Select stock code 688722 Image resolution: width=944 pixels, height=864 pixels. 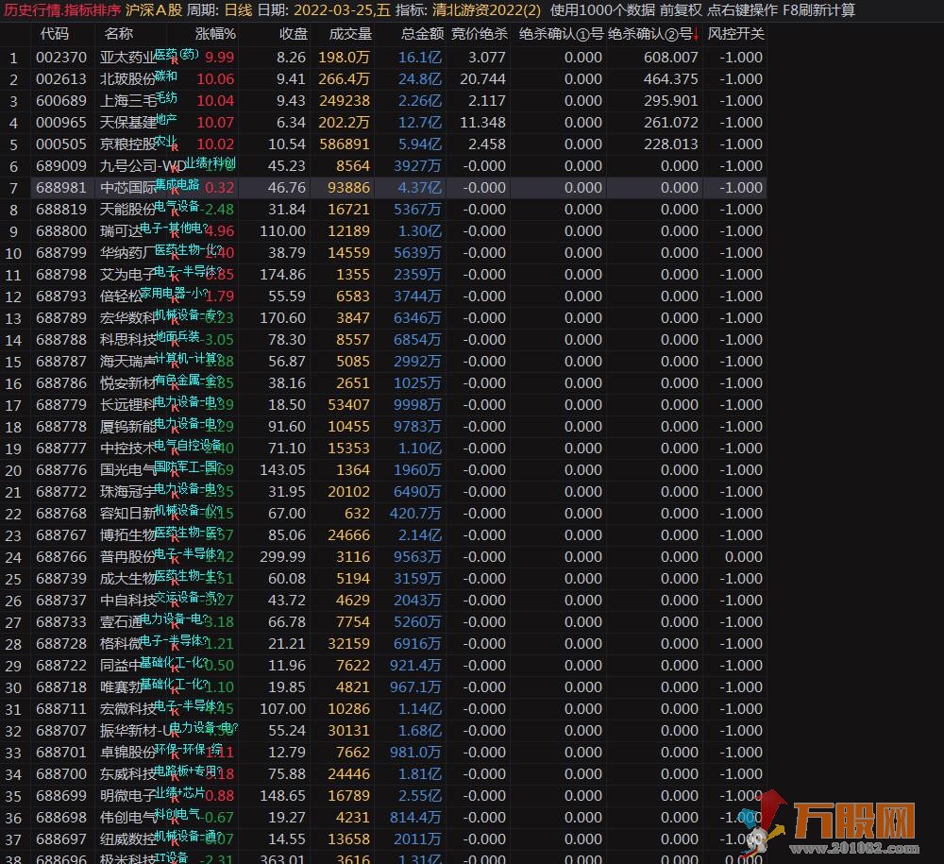[x=61, y=665]
